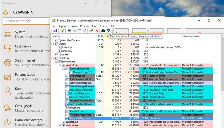
Task: Open the Users menu
Action: pyautogui.click(x=103, y=26)
